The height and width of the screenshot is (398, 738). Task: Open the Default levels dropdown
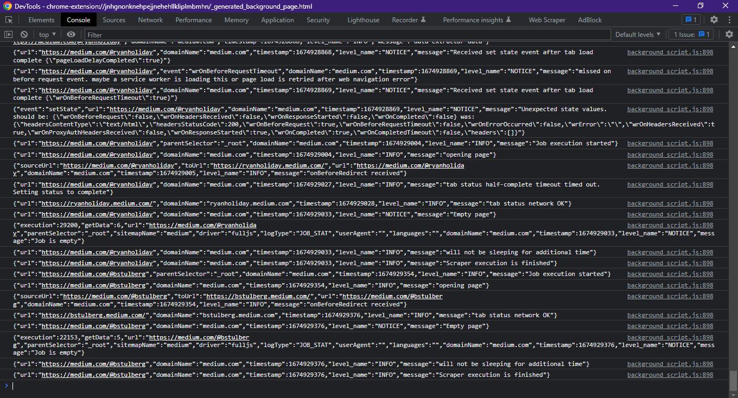pyautogui.click(x=638, y=34)
